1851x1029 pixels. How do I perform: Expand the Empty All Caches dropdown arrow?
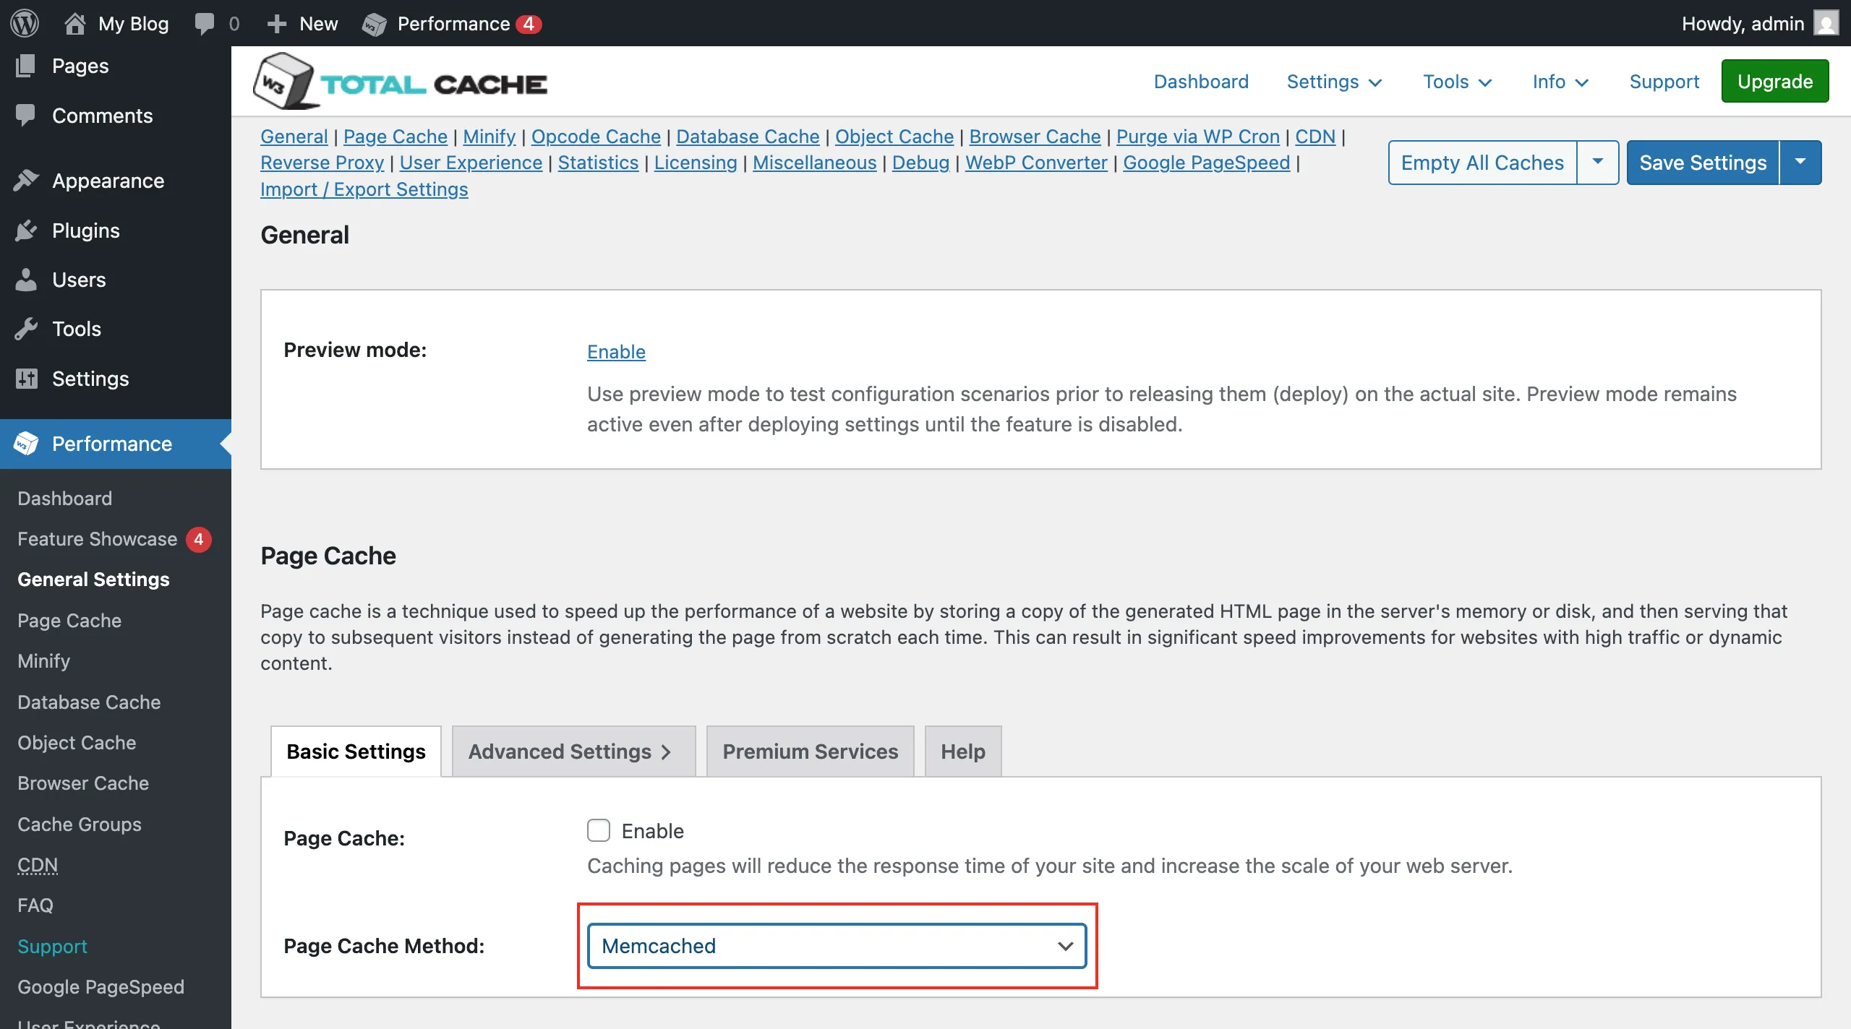pos(1598,162)
